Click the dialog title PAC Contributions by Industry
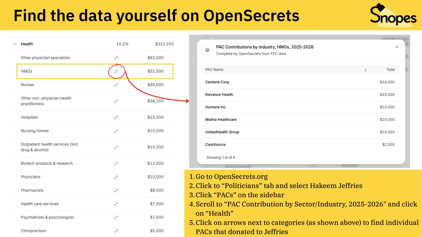This screenshot has height=237, width=422. point(265,47)
